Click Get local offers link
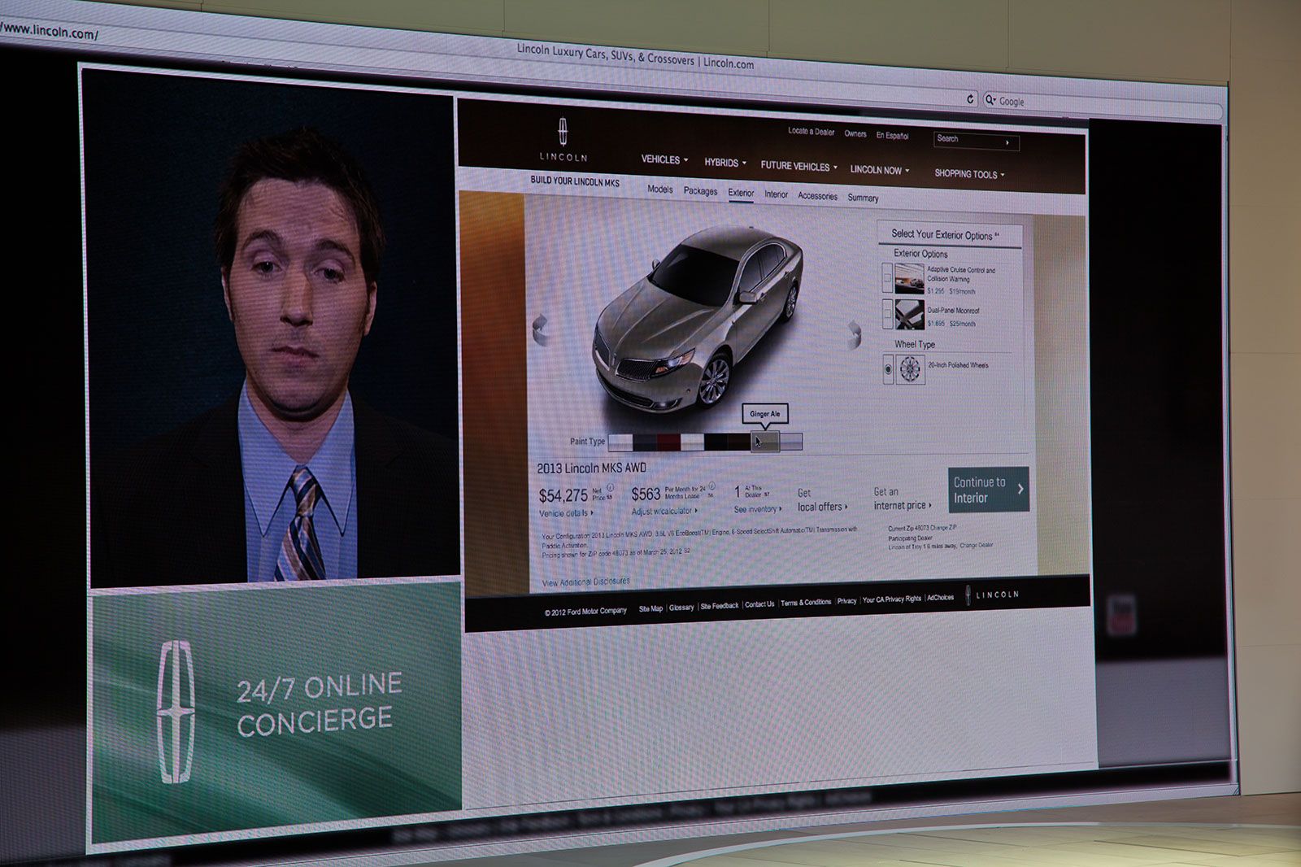This screenshot has width=1301, height=867. click(822, 500)
